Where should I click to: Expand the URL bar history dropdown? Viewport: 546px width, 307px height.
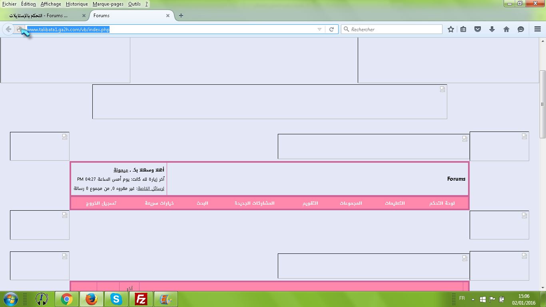(x=319, y=29)
